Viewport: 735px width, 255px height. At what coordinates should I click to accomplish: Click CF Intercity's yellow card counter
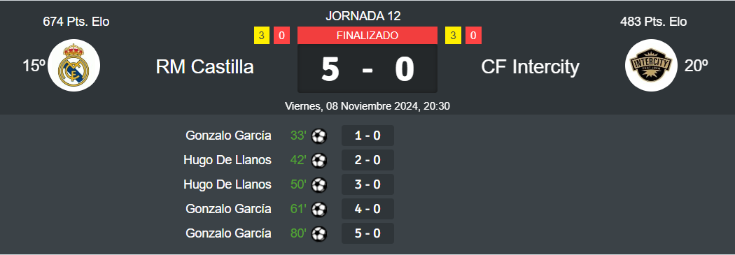point(454,36)
